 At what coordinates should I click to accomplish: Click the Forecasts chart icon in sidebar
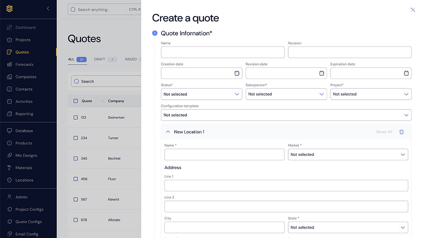coord(9,65)
